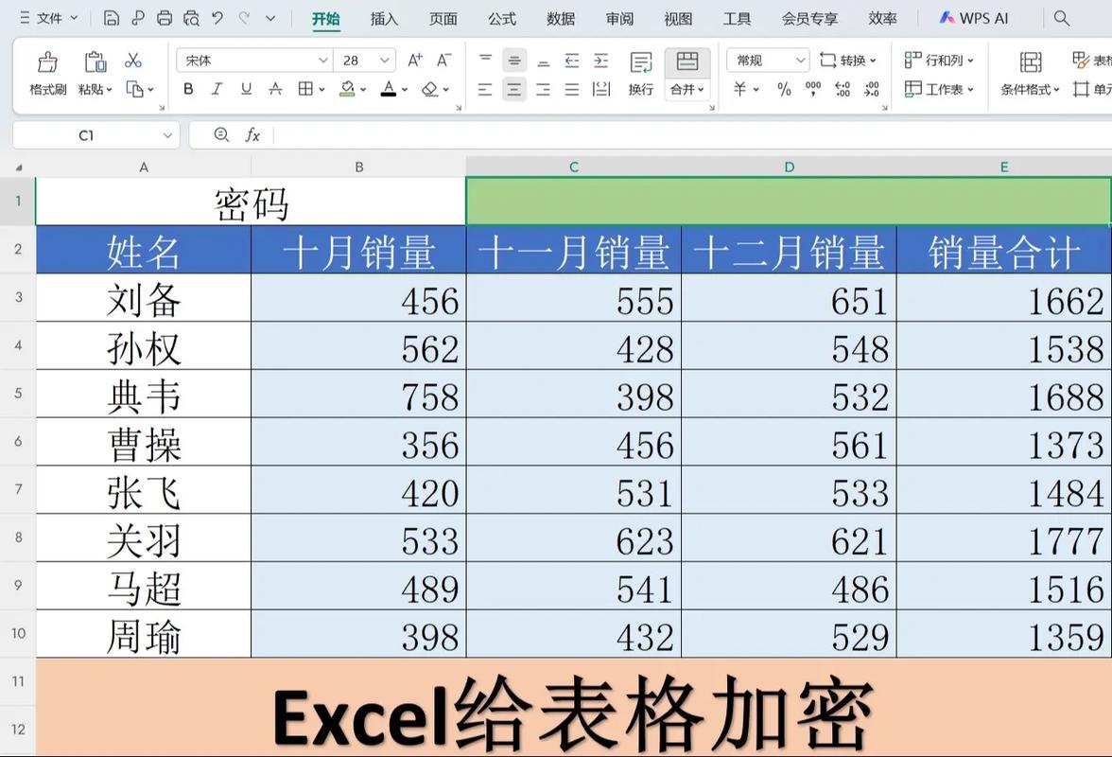Click the WPS AI button
1112x757 pixels.
tap(972, 17)
